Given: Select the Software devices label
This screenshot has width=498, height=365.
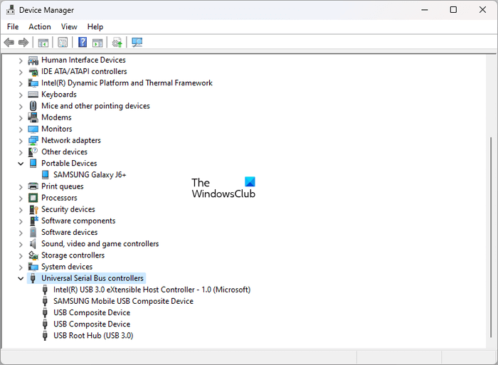Looking at the screenshot, I should (x=70, y=232).
